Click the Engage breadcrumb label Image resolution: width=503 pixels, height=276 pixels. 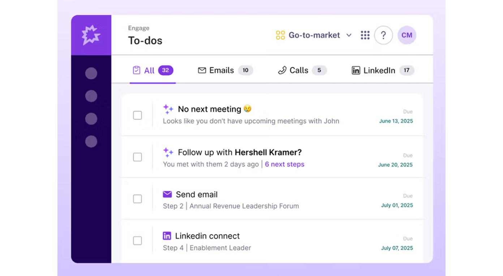tap(139, 28)
